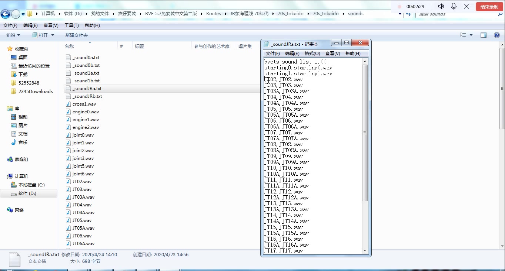This screenshot has height=271, width=505.
Task: Click the back navigation arrow
Action: pyautogui.click(x=5, y=13)
